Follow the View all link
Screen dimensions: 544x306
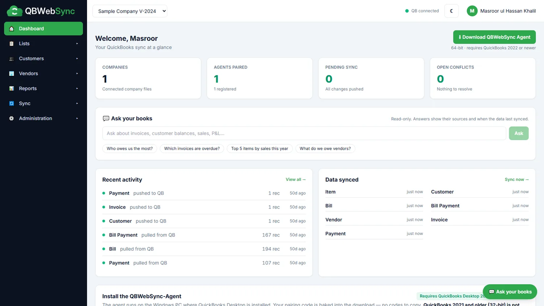tap(296, 179)
